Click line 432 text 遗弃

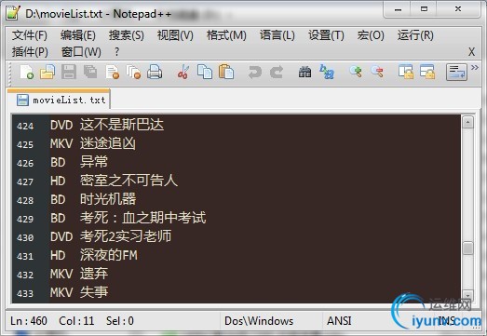[x=94, y=274]
